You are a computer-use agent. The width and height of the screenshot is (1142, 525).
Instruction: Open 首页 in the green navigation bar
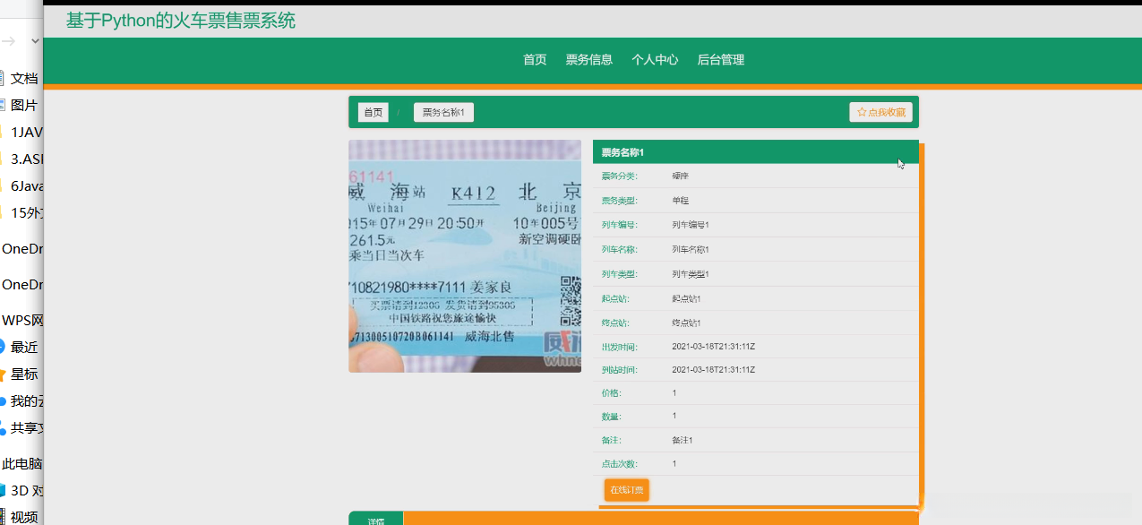coord(535,60)
